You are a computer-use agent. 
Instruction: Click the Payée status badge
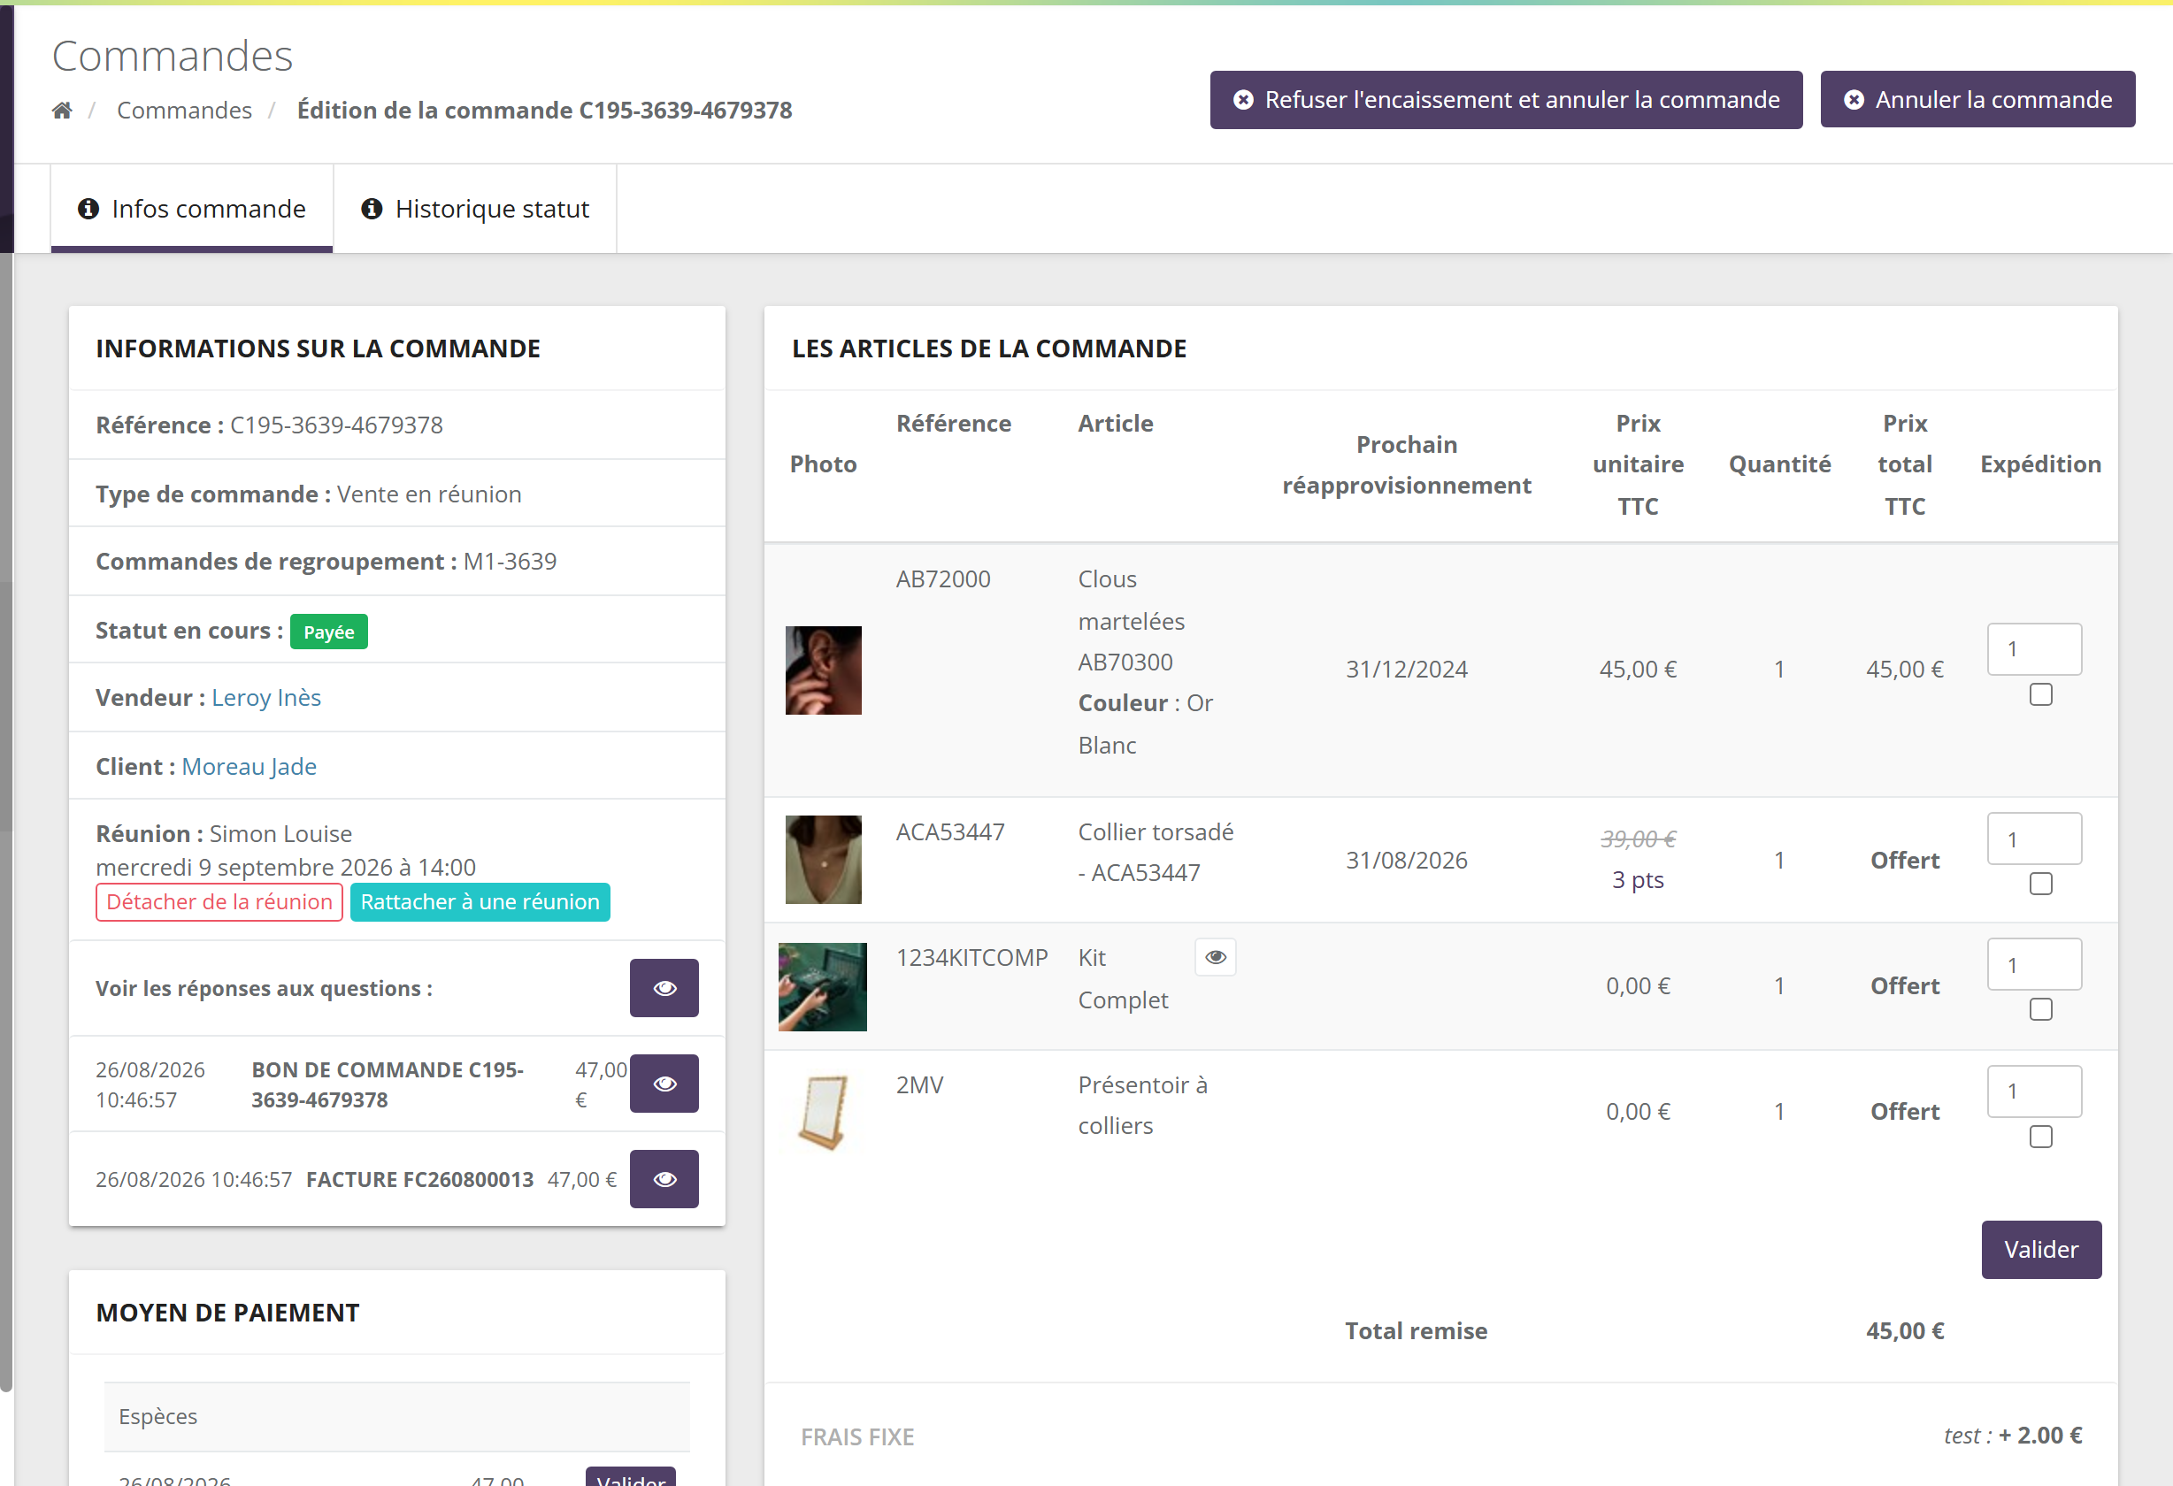[x=329, y=632]
